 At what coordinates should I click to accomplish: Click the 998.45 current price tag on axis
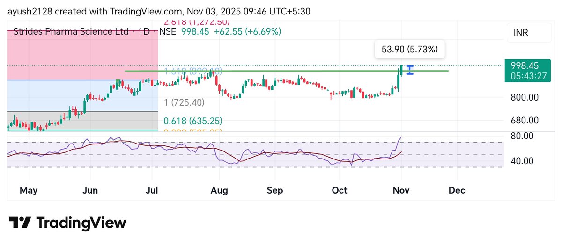tap(527, 71)
